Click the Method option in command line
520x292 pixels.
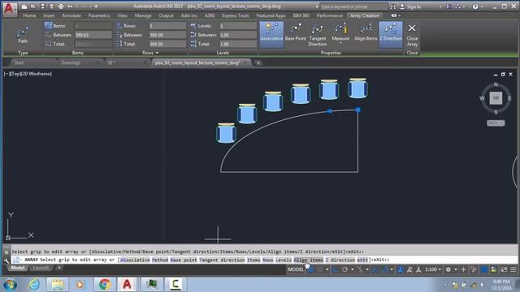(160, 260)
